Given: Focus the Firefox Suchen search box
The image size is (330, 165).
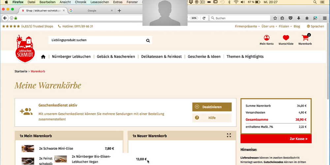Looking at the screenshot, I should [x=240, y=18].
